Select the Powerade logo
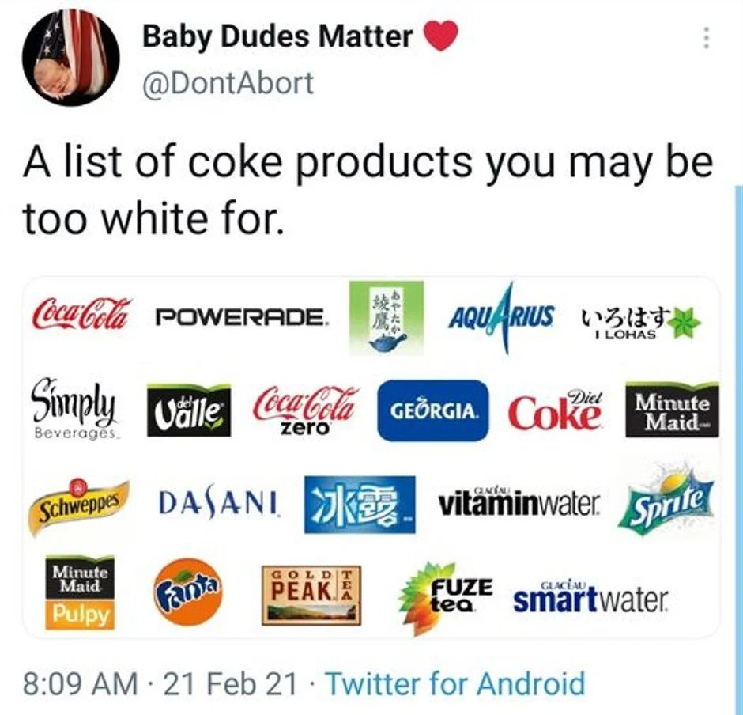743x715 pixels. (x=241, y=317)
